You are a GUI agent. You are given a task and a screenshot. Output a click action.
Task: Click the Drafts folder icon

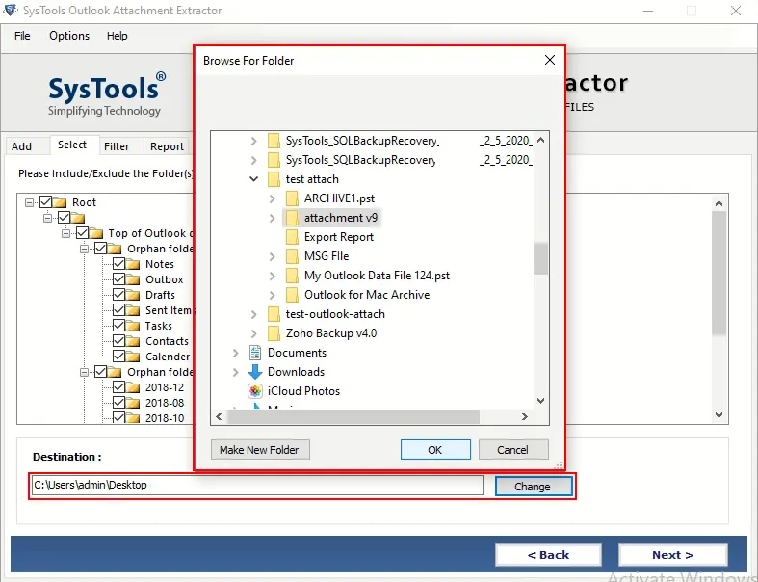pyautogui.click(x=133, y=295)
